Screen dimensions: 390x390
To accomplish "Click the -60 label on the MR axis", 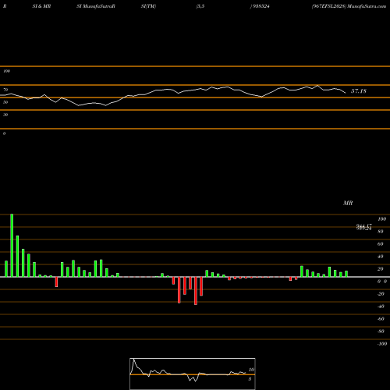I will [381, 319].
